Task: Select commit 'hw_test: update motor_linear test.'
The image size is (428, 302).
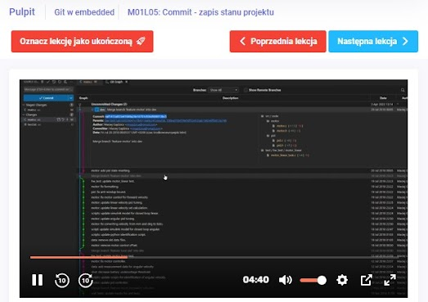Action: (x=241, y=182)
